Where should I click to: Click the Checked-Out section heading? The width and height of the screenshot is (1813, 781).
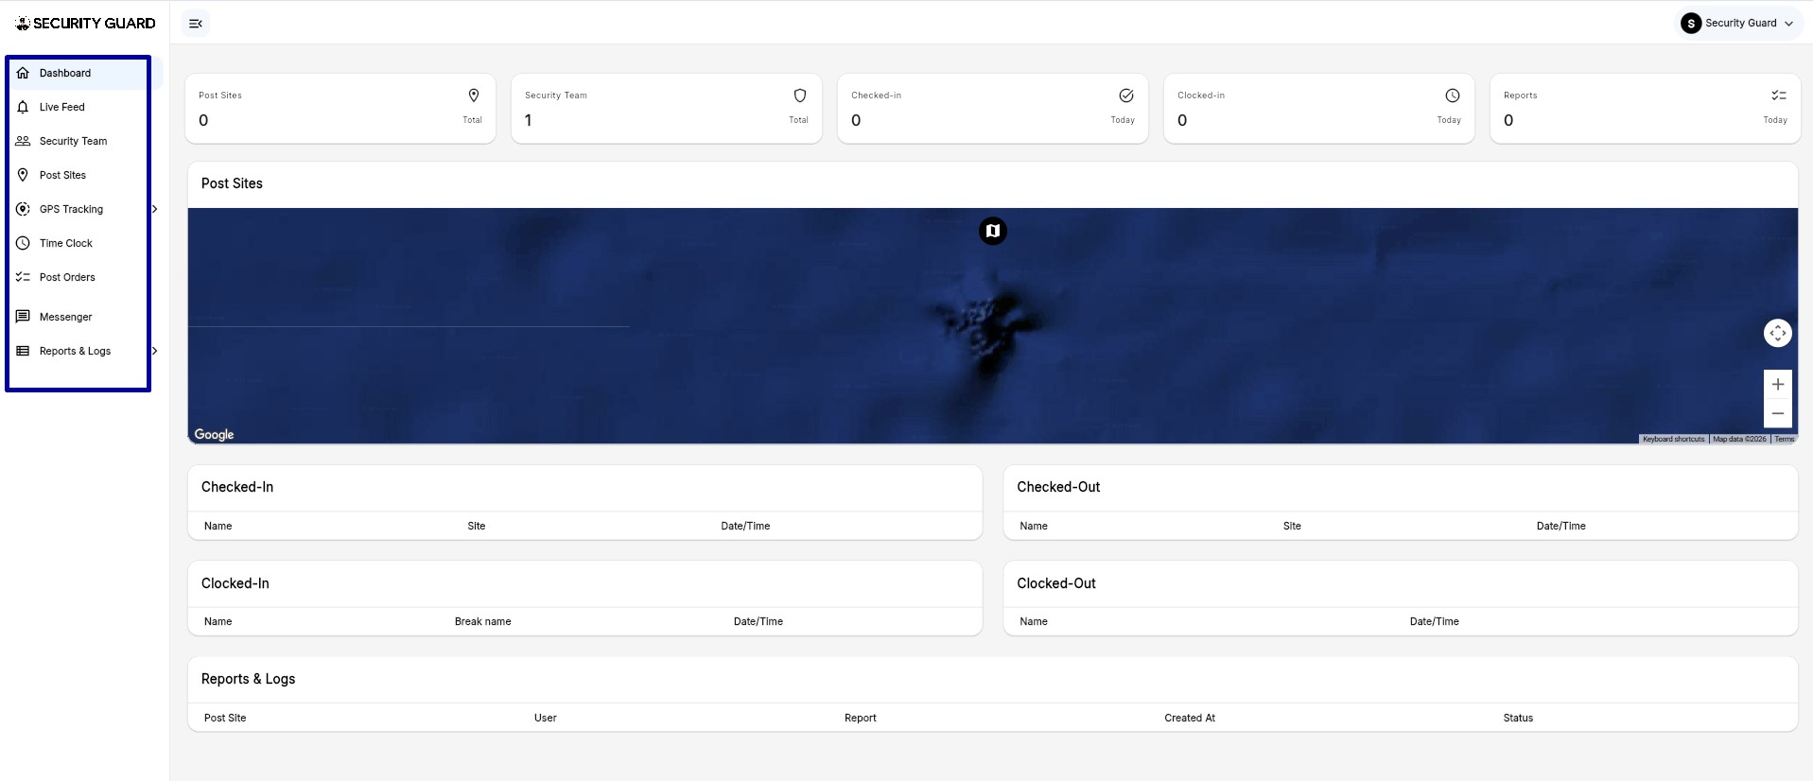click(1058, 487)
